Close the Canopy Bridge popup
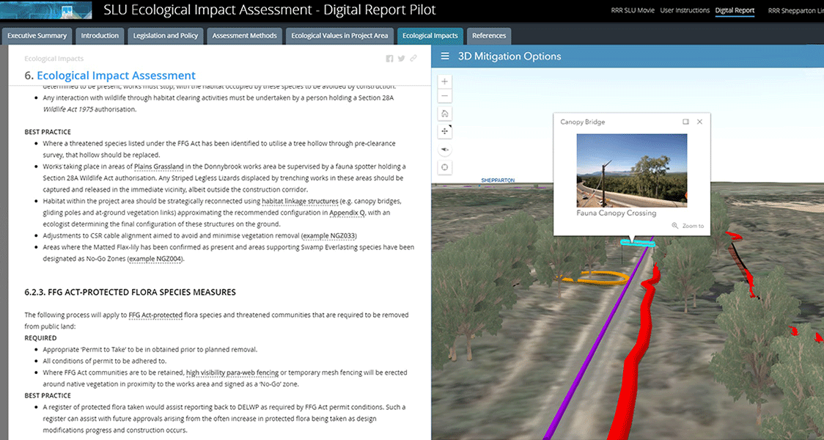Image resolution: width=824 pixels, height=440 pixels. click(699, 122)
